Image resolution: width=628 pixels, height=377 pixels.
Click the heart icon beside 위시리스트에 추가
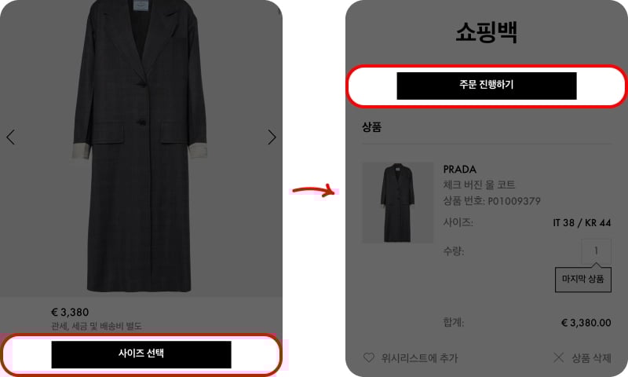coord(368,357)
